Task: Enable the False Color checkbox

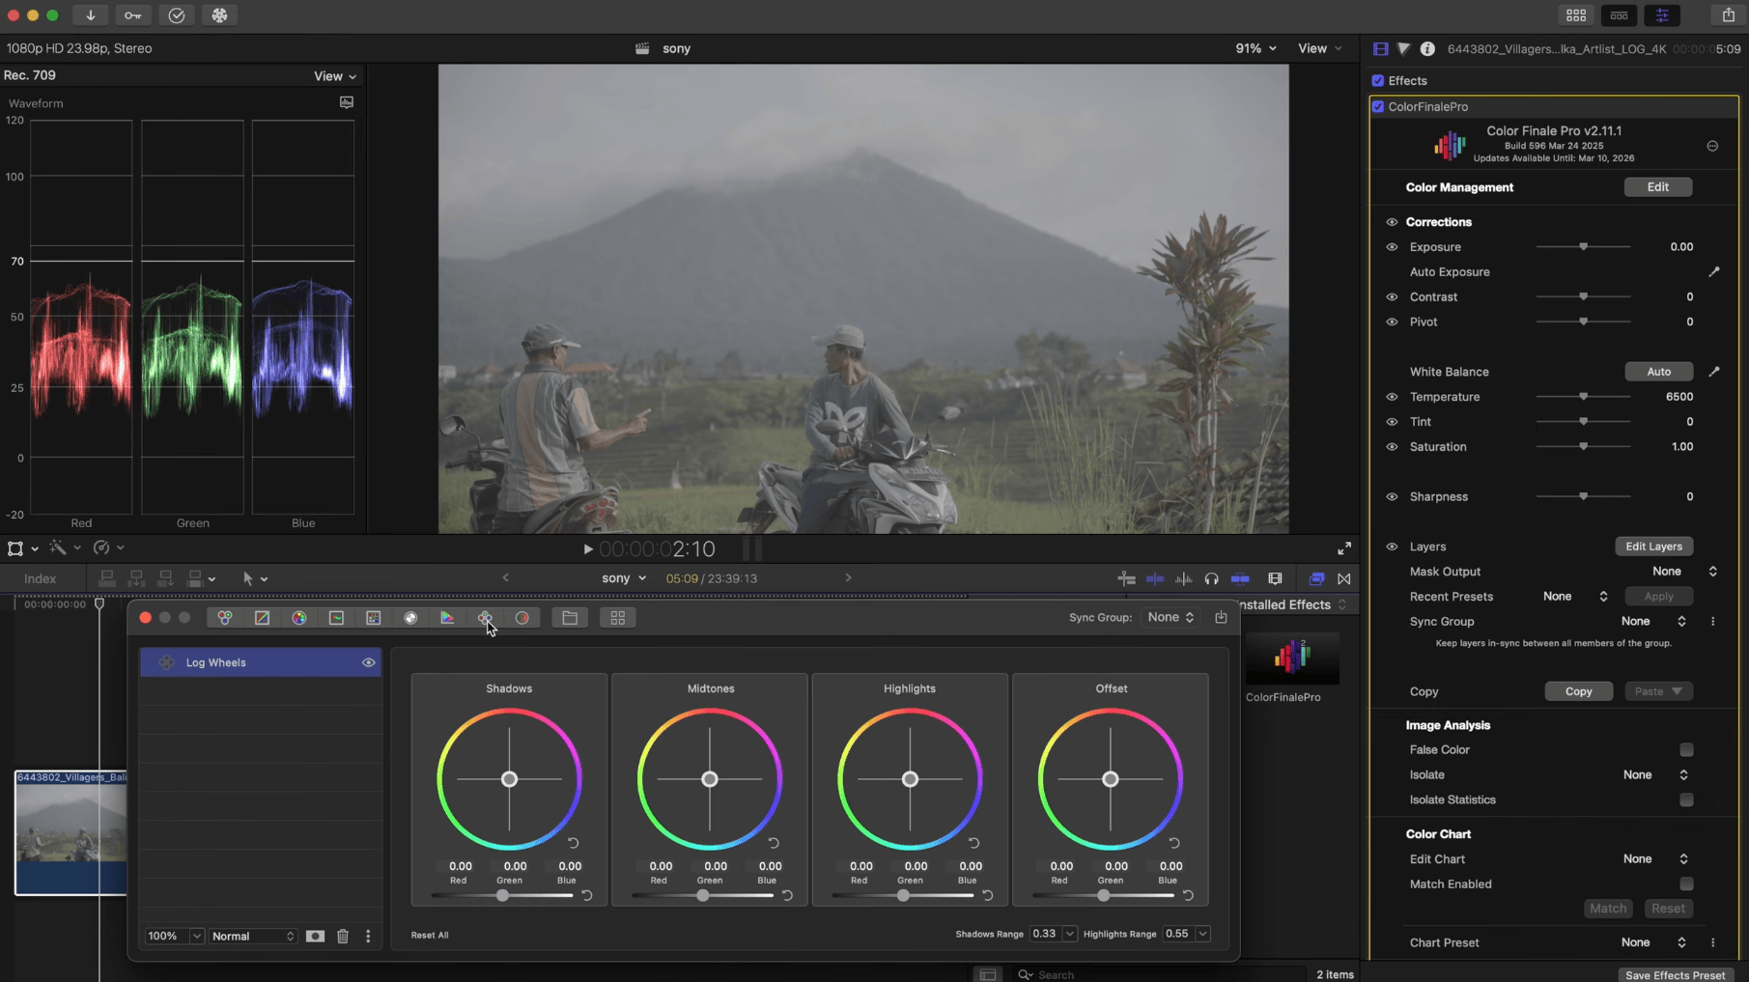Action: tap(1686, 750)
